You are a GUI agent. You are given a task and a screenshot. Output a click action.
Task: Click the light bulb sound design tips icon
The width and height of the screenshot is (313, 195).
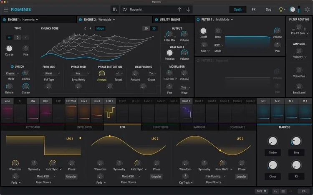click(281, 9)
